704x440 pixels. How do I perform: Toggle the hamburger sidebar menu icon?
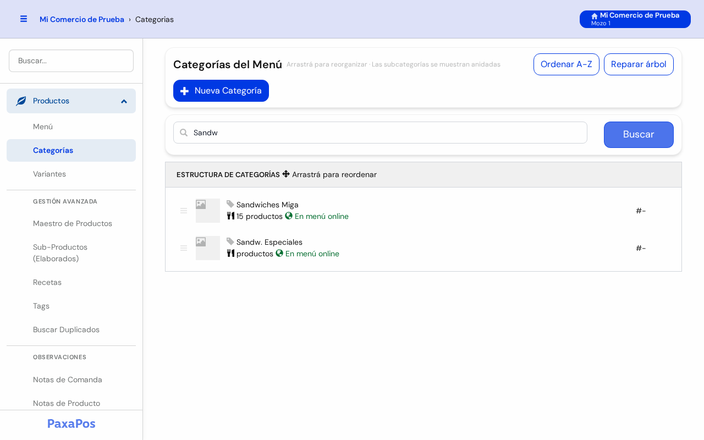(x=24, y=19)
